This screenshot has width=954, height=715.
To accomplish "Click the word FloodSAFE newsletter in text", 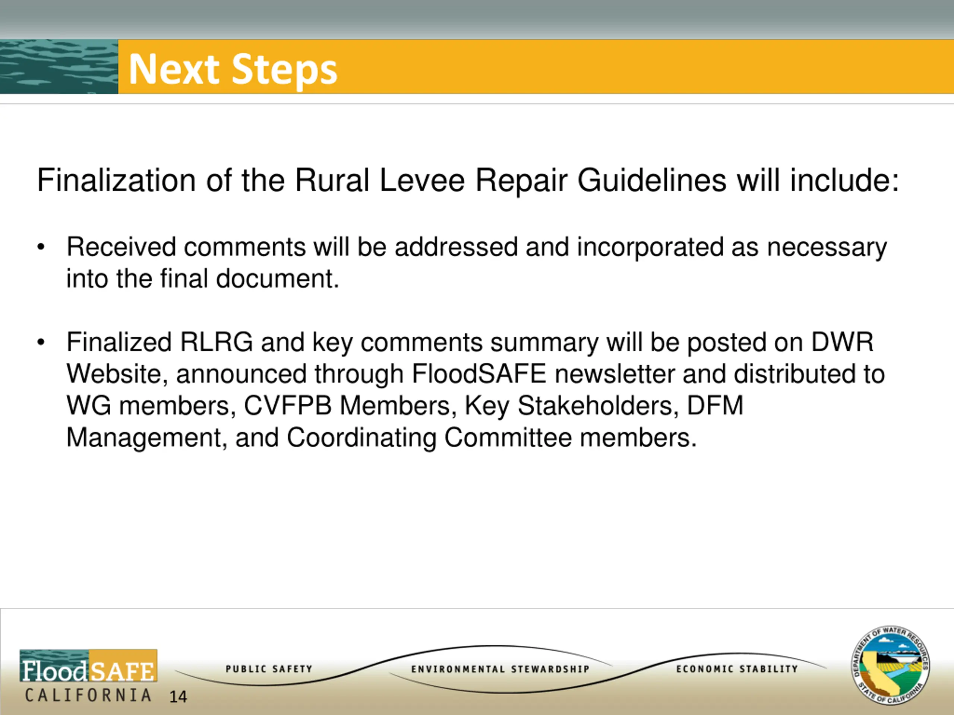I will (x=543, y=374).
